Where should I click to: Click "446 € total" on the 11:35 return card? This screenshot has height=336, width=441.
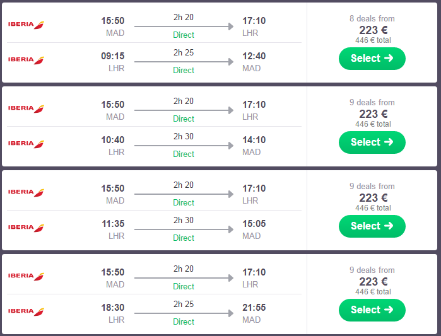click(x=372, y=207)
